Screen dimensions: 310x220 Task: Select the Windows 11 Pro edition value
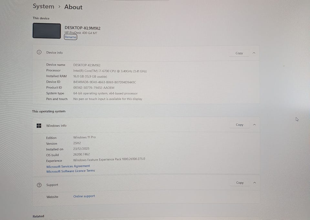(84, 137)
